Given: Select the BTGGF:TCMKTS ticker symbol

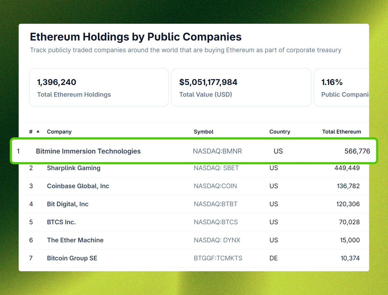Looking at the screenshot, I should pyautogui.click(x=218, y=258).
